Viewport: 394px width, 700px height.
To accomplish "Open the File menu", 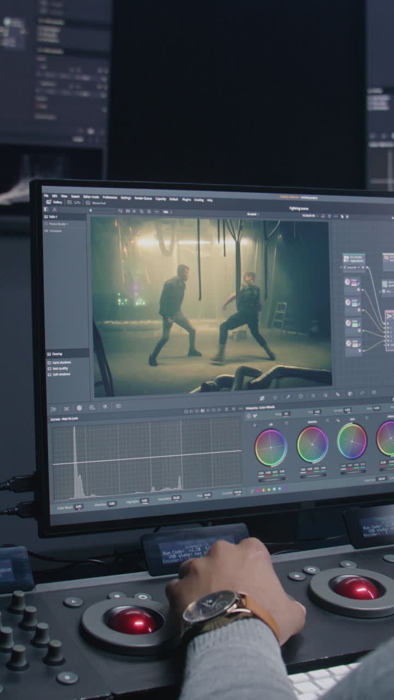I will click(x=45, y=196).
